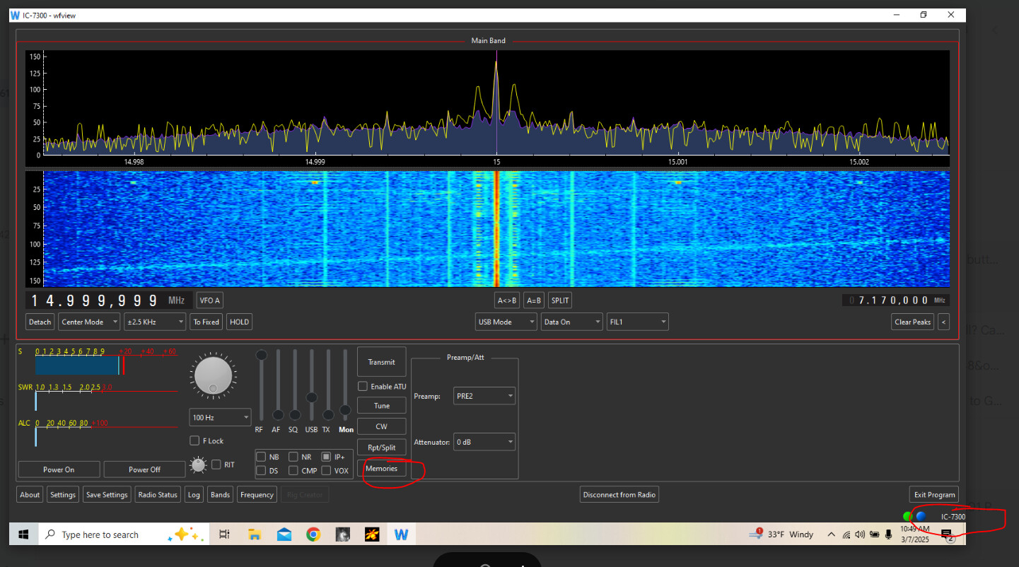The height and width of the screenshot is (567, 1019).
Task: Click the wfview logo in title bar
Action: pyautogui.click(x=15, y=15)
